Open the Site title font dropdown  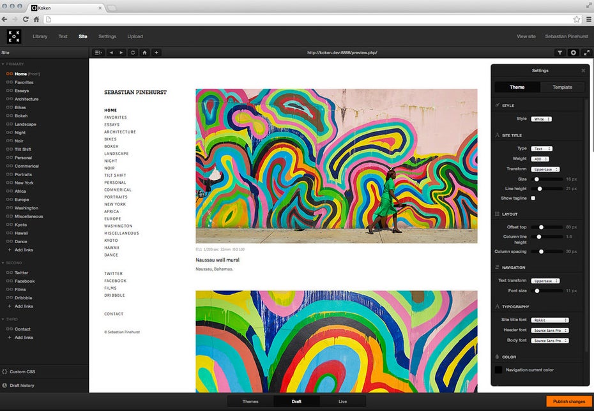550,320
